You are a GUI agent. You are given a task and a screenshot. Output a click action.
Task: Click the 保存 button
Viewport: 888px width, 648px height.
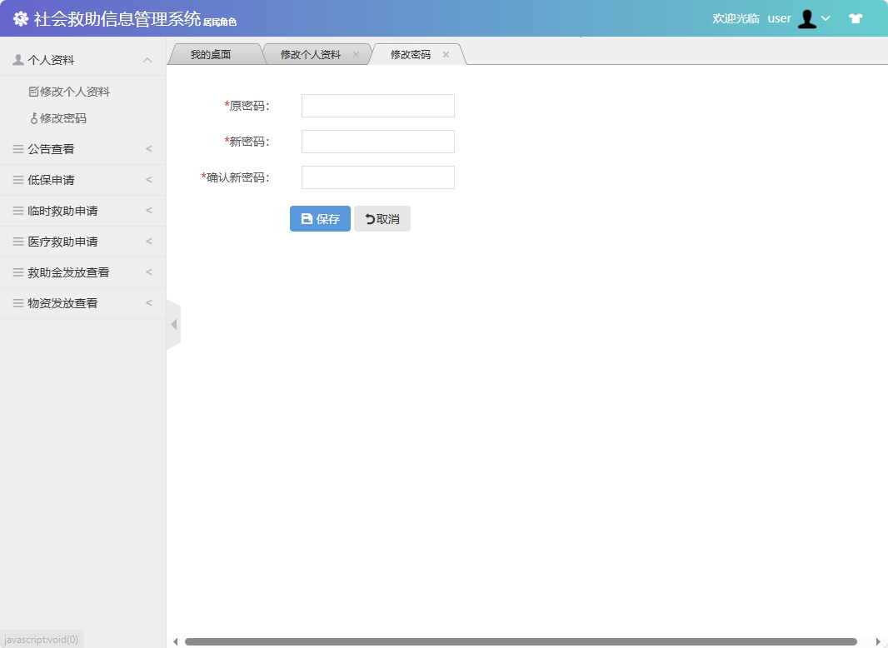pyautogui.click(x=320, y=218)
